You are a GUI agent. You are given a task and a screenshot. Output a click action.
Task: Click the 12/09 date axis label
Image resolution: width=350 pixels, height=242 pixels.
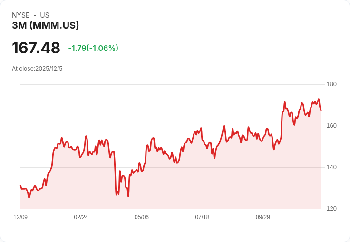point(20,217)
